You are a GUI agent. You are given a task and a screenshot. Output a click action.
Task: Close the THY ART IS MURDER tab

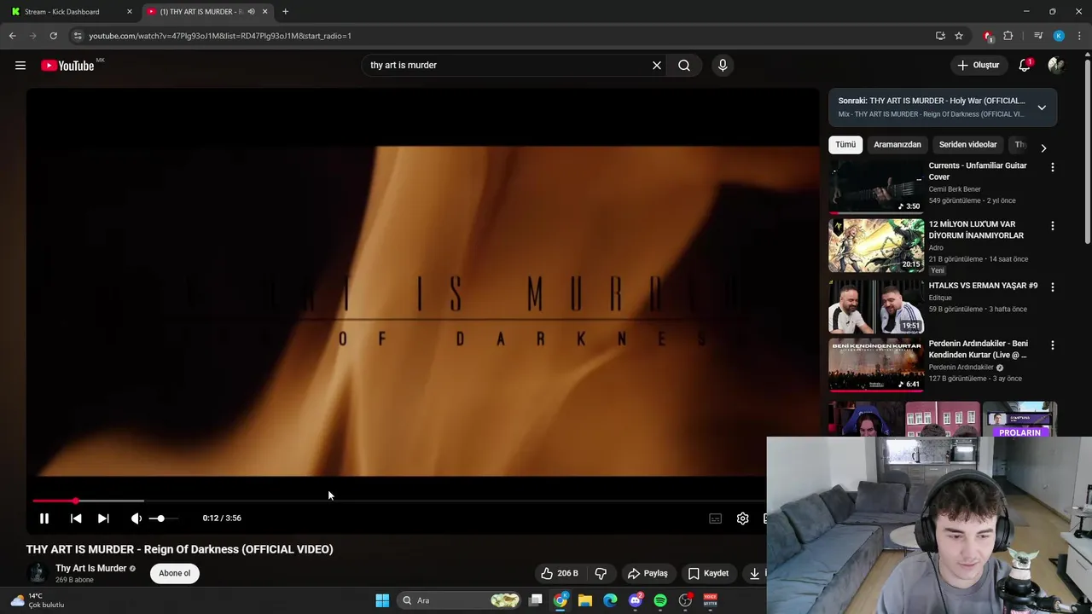tap(264, 12)
